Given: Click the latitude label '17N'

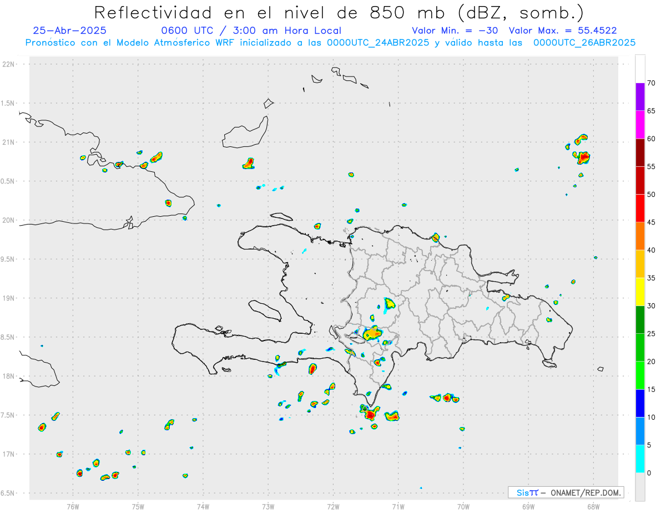Looking at the screenshot, I should pyautogui.click(x=9, y=454).
